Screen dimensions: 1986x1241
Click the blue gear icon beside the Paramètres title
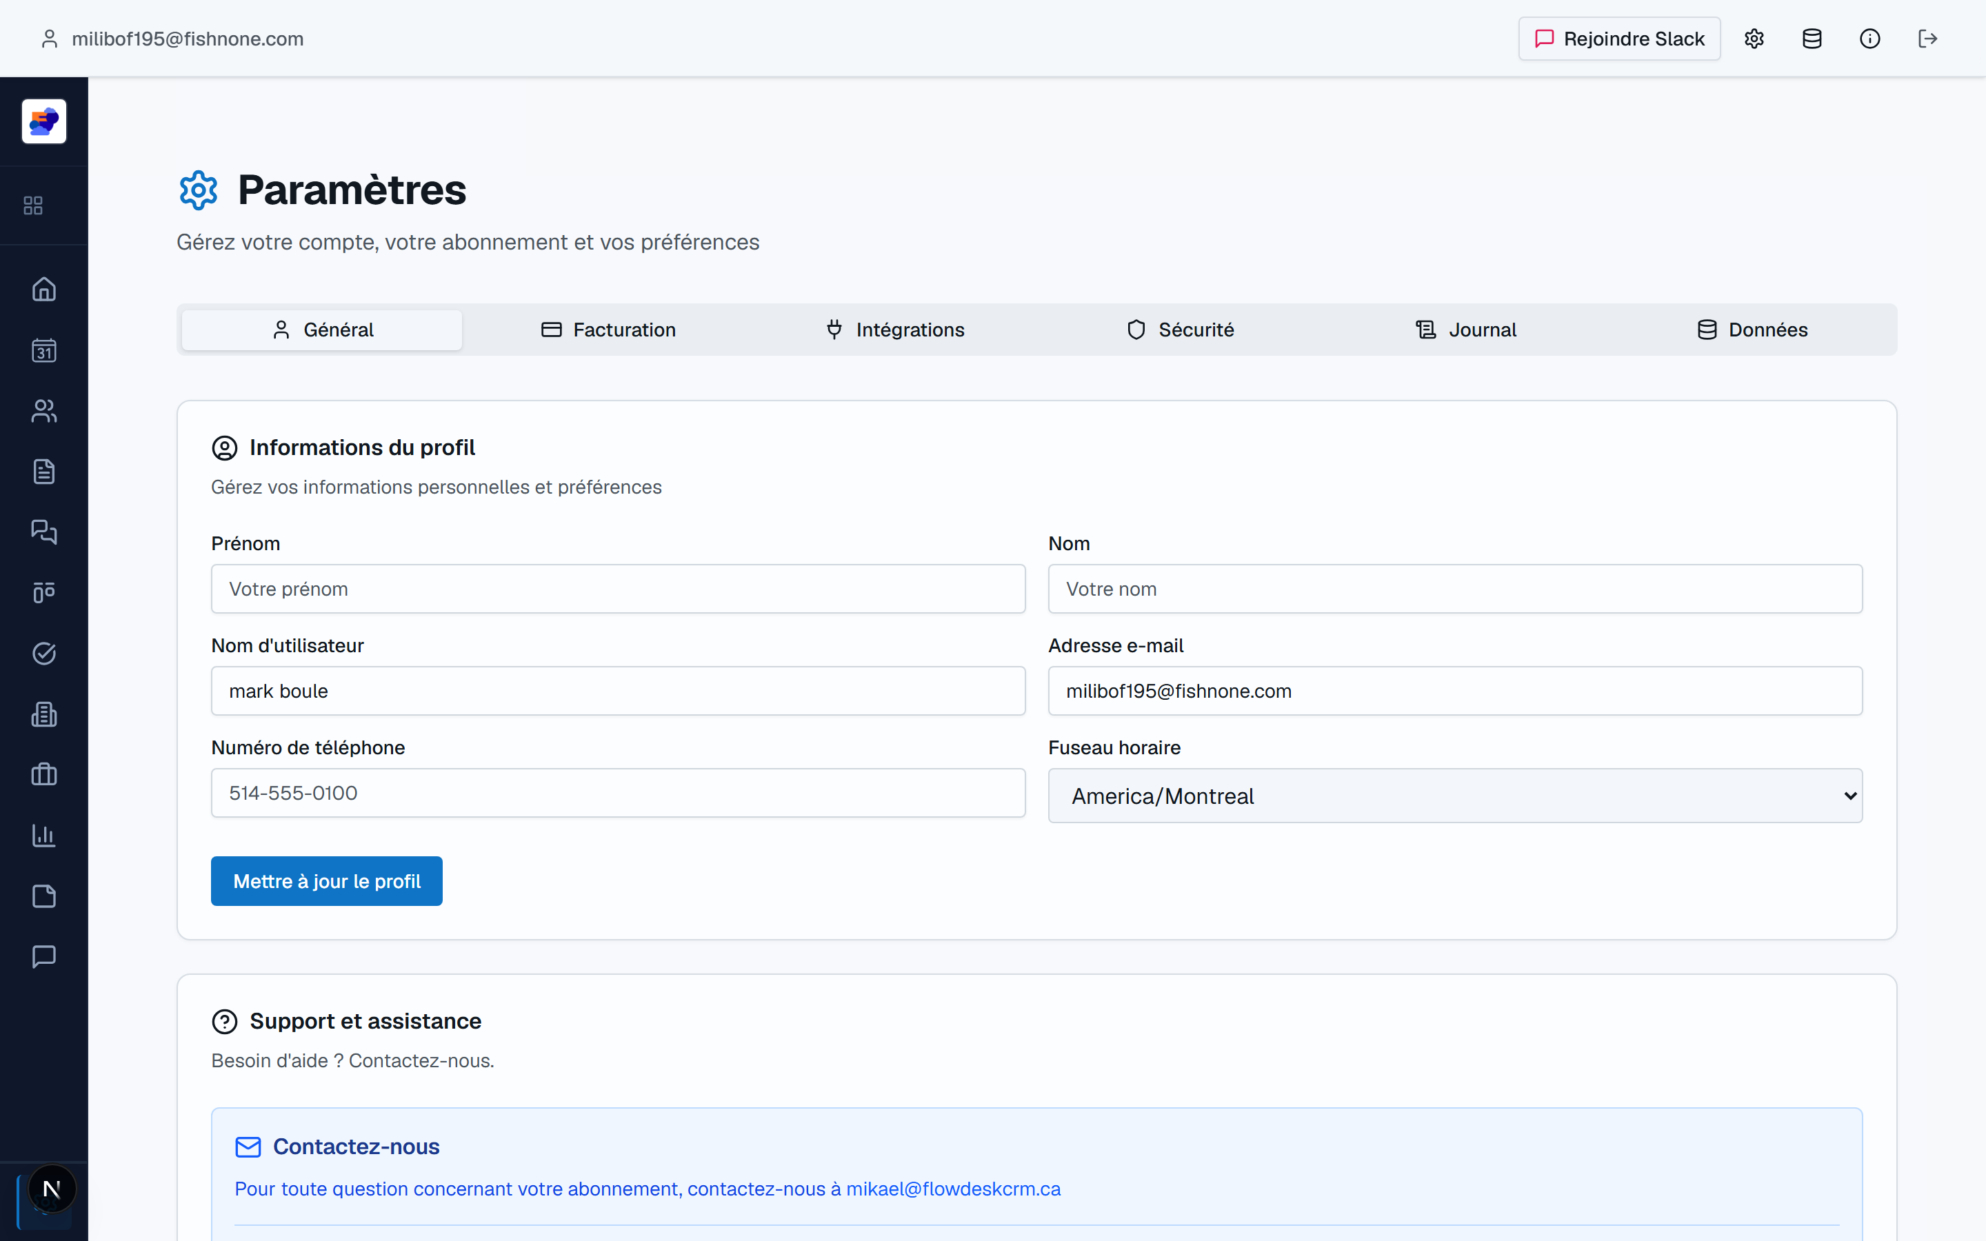(x=199, y=190)
